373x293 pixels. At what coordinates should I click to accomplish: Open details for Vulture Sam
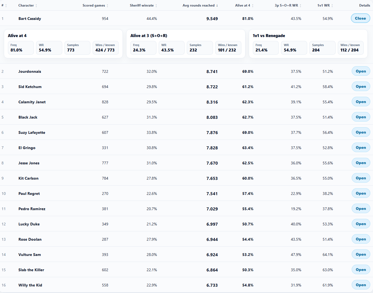361,254
